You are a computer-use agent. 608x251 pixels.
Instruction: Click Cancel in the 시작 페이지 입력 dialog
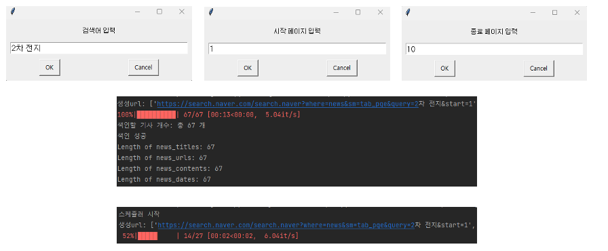pyautogui.click(x=341, y=68)
